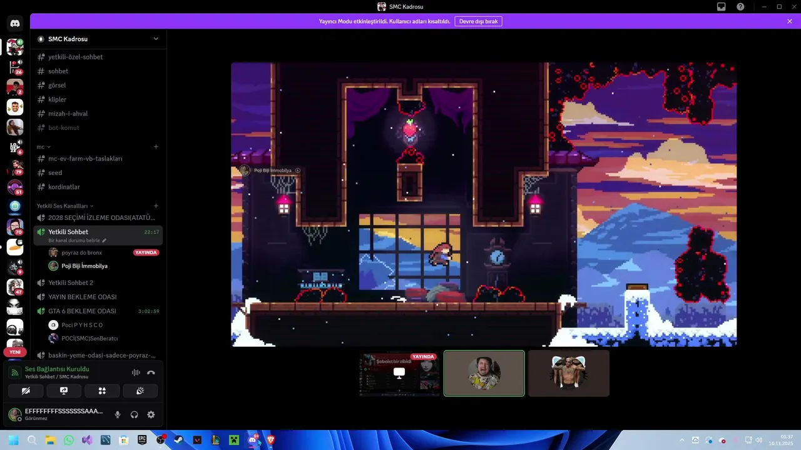Open voice connection quality signal icon
The width and height of the screenshot is (801, 450).
[15, 372]
